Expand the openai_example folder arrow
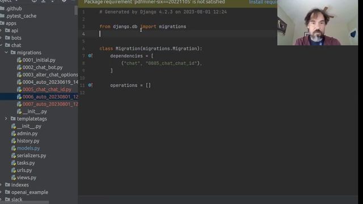This screenshot has height=204, width=363. pyautogui.click(x=1, y=192)
